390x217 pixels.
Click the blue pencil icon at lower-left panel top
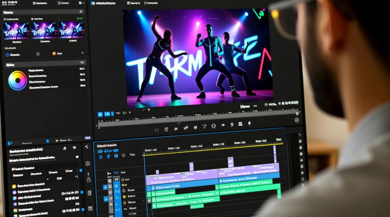pyautogui.click(x=10, y=143)
